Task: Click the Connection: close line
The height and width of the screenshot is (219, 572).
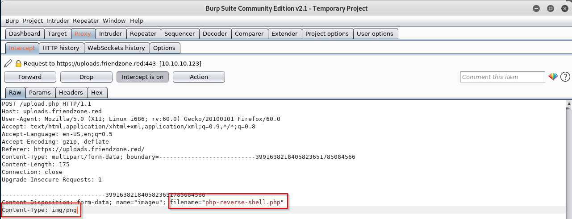Action: [x=32, y=172]
